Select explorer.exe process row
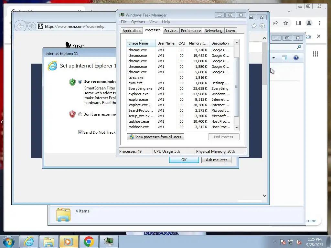Screen dimensions: 331x248 point(180,94)
